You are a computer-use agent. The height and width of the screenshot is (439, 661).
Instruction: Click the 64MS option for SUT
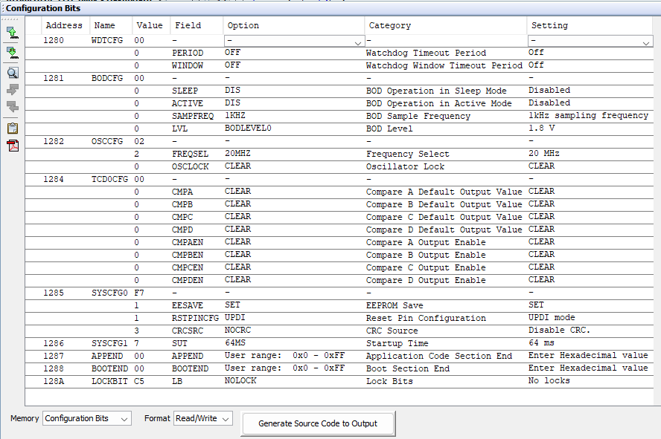click(234, 342)
